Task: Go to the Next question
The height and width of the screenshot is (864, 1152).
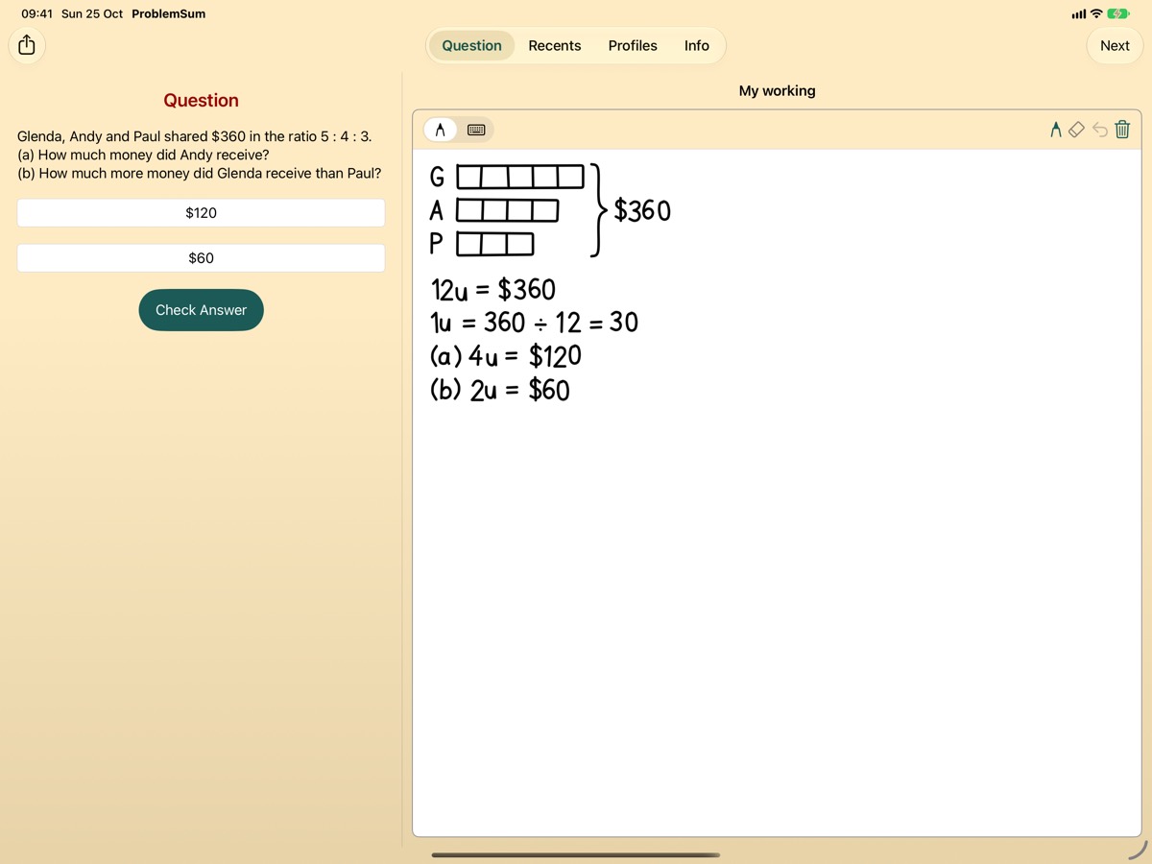Action: tap(1115, 45)
